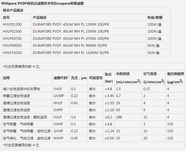Click the '蛋白质吸附' column header
Screen dimensions: 186x151
coord(175,74)
